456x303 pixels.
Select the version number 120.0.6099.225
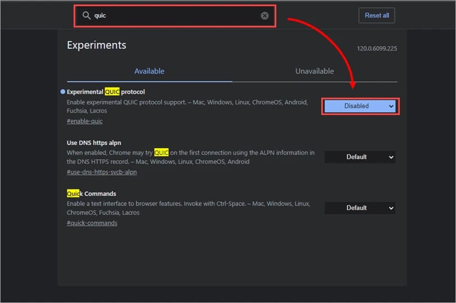tap(377, 49)
